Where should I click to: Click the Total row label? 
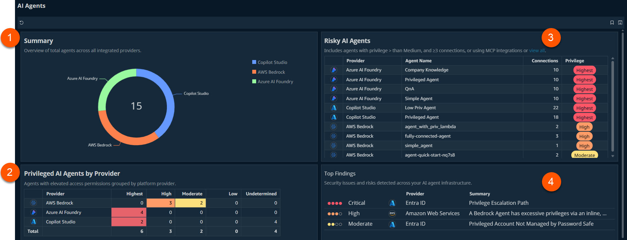pos(33,231)
